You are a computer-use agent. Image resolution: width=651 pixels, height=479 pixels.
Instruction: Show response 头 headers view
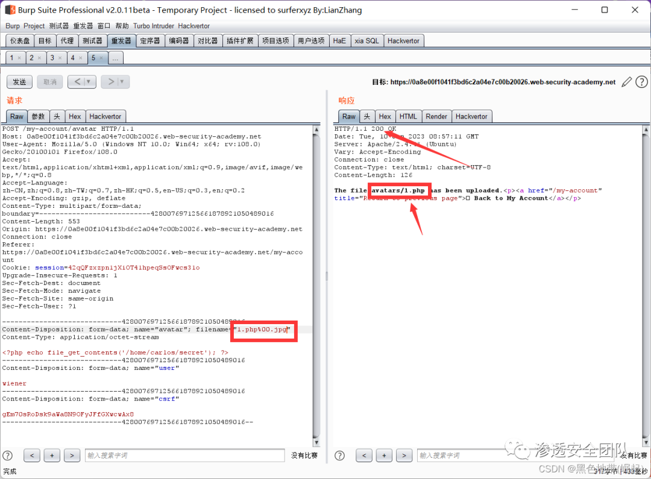(x=367, y=117)
